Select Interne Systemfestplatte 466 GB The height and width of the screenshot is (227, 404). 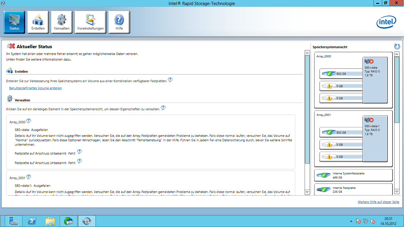[353, 175]
